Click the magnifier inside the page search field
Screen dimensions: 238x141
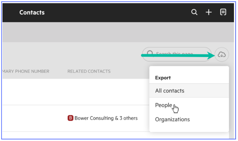(x=150, y=54)
